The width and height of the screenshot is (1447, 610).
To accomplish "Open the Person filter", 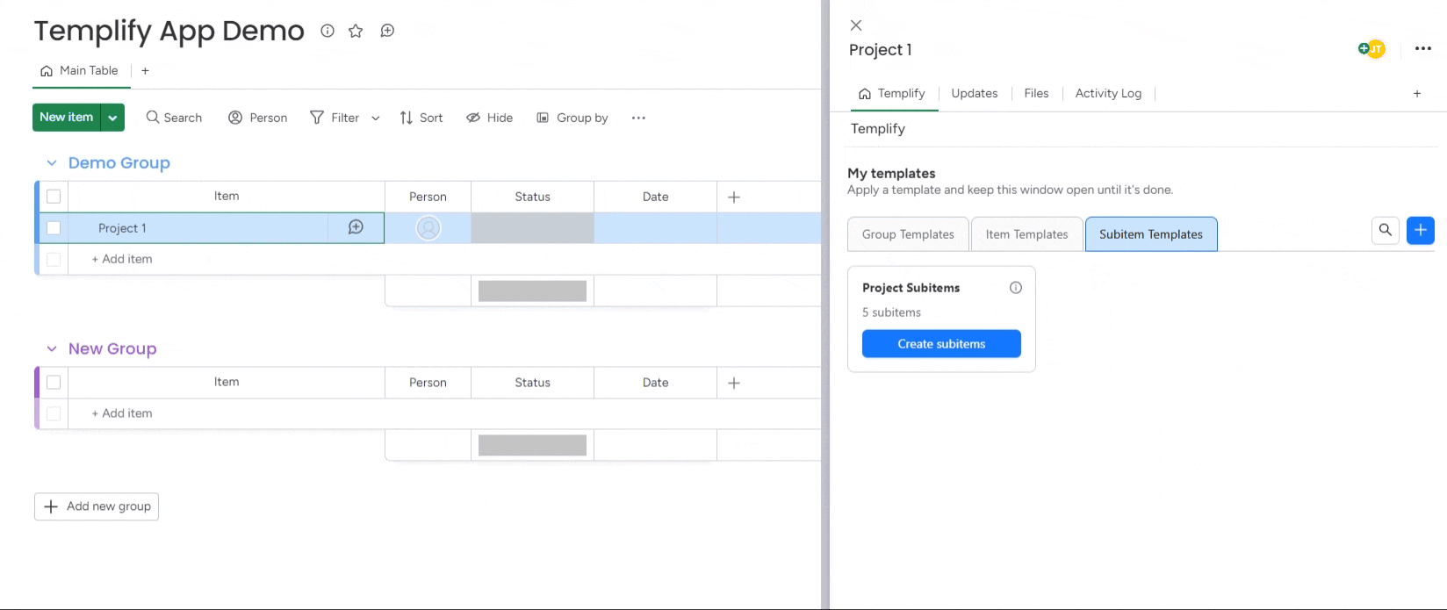I will coord(258,118).
